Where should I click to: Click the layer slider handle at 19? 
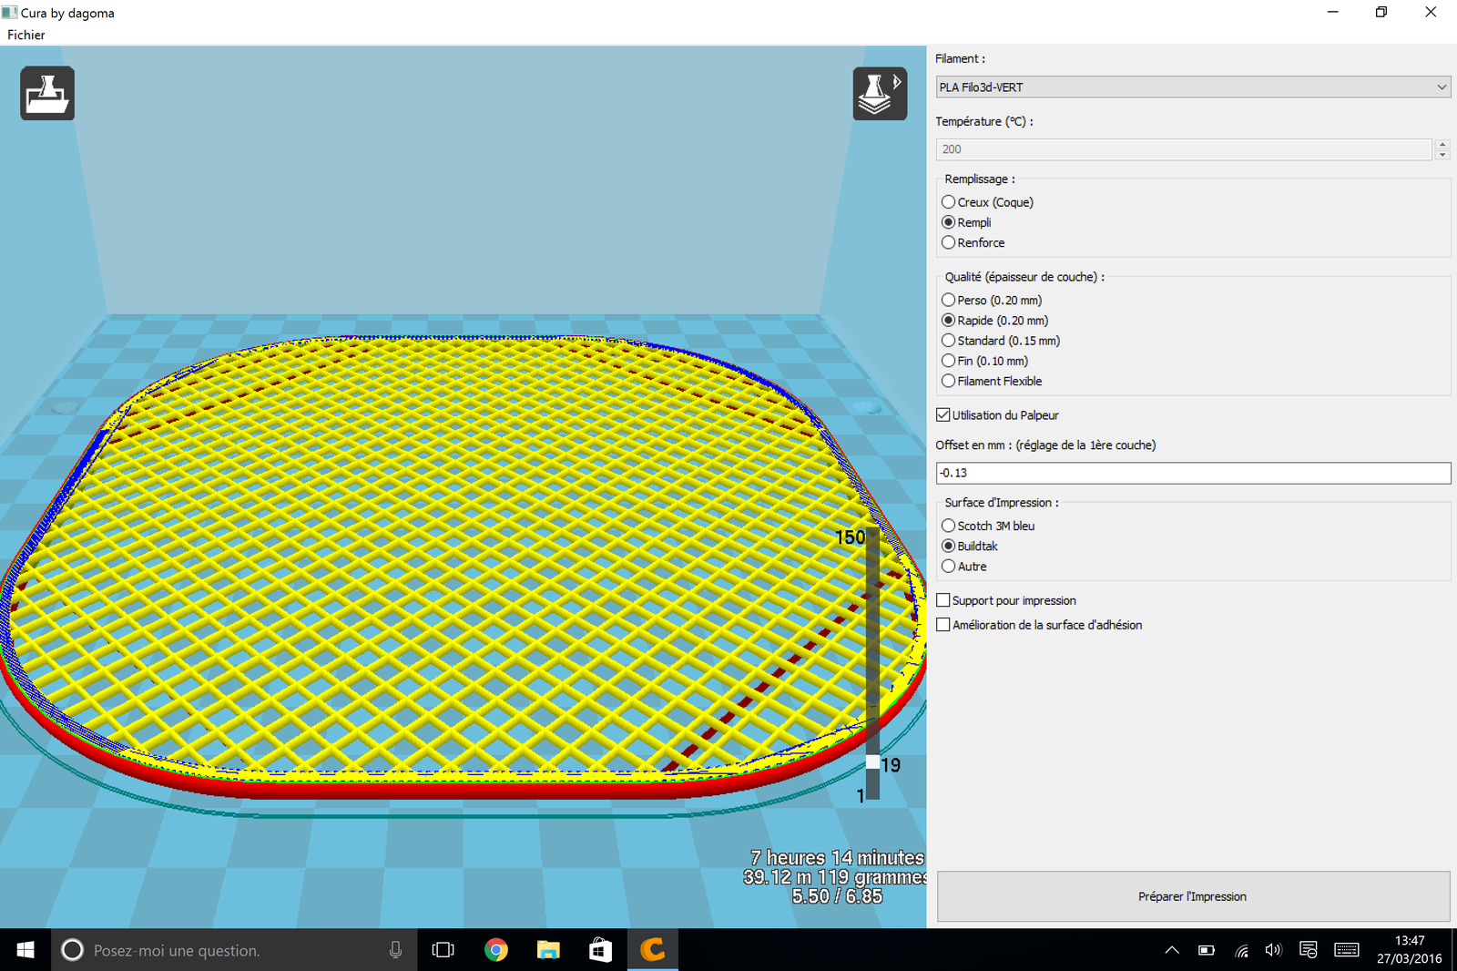coord(872,761)
